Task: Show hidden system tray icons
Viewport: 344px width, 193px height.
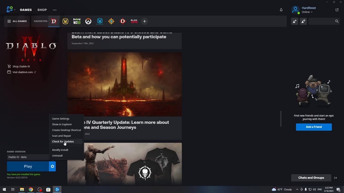Action: click(297, 189)
